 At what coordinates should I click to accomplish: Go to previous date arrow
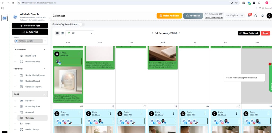152,33
